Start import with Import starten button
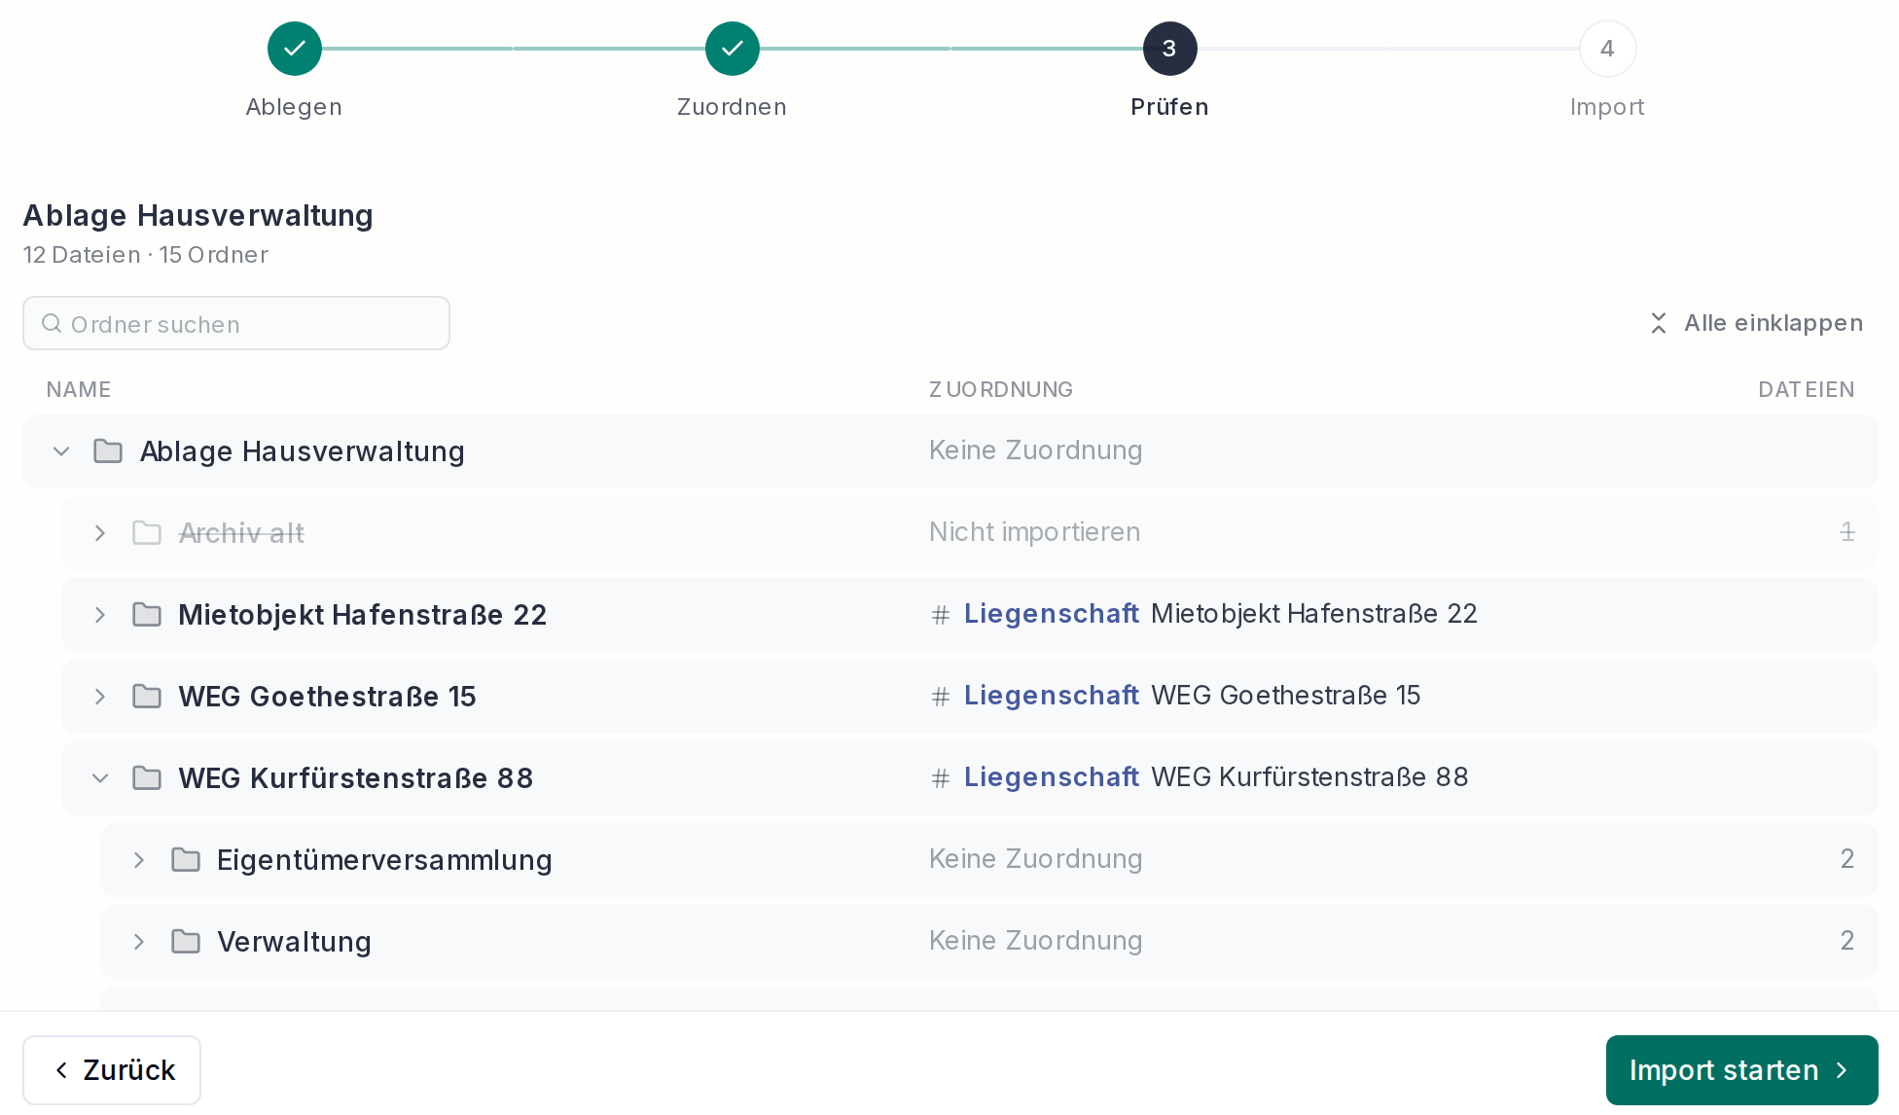 (x=1741, y=1070)
